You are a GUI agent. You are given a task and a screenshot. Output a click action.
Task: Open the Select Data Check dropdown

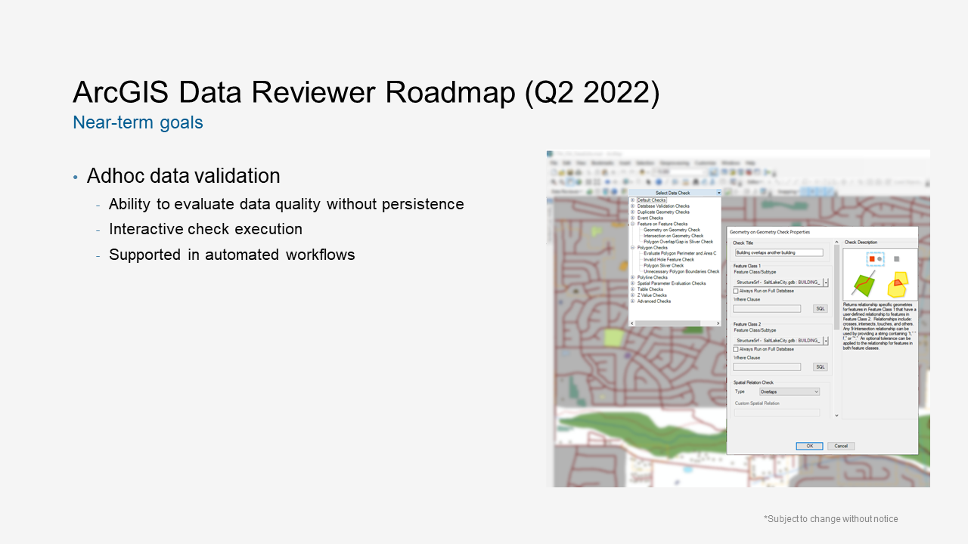(x=719, y=192)
